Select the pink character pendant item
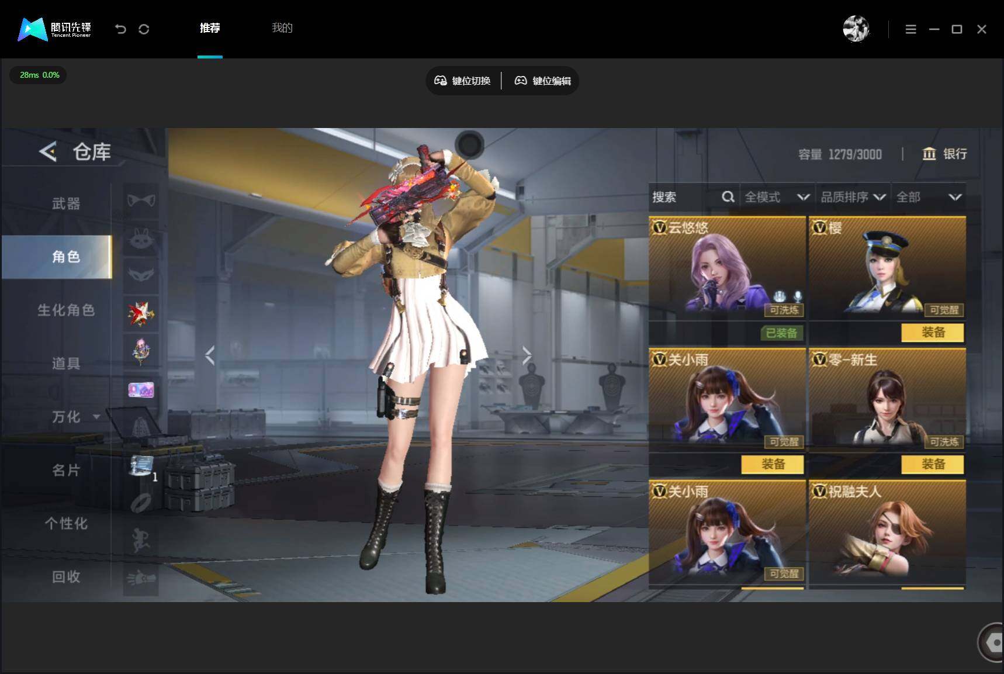This screenshot has height=674, width=1004. (x=141, y=351)
